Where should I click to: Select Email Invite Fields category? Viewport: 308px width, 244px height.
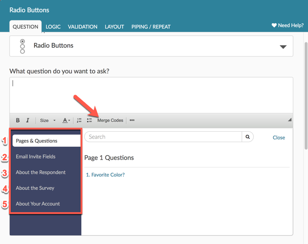point(36,156)
